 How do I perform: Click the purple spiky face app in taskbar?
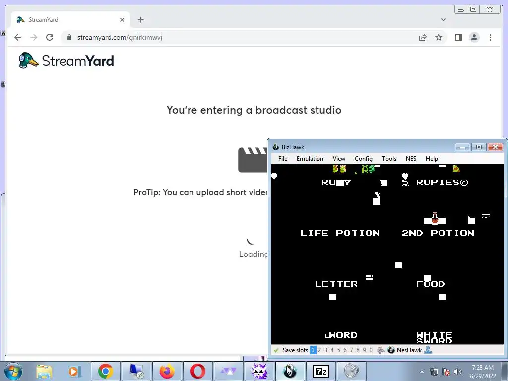(259, 371)
